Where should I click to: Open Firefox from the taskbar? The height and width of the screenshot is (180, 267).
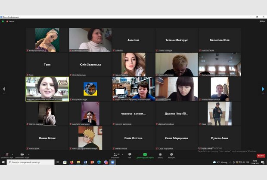click(x=71, y=162)
